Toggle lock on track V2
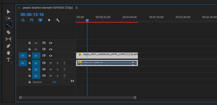Screen dimensions: 217x105 (29, 49)
